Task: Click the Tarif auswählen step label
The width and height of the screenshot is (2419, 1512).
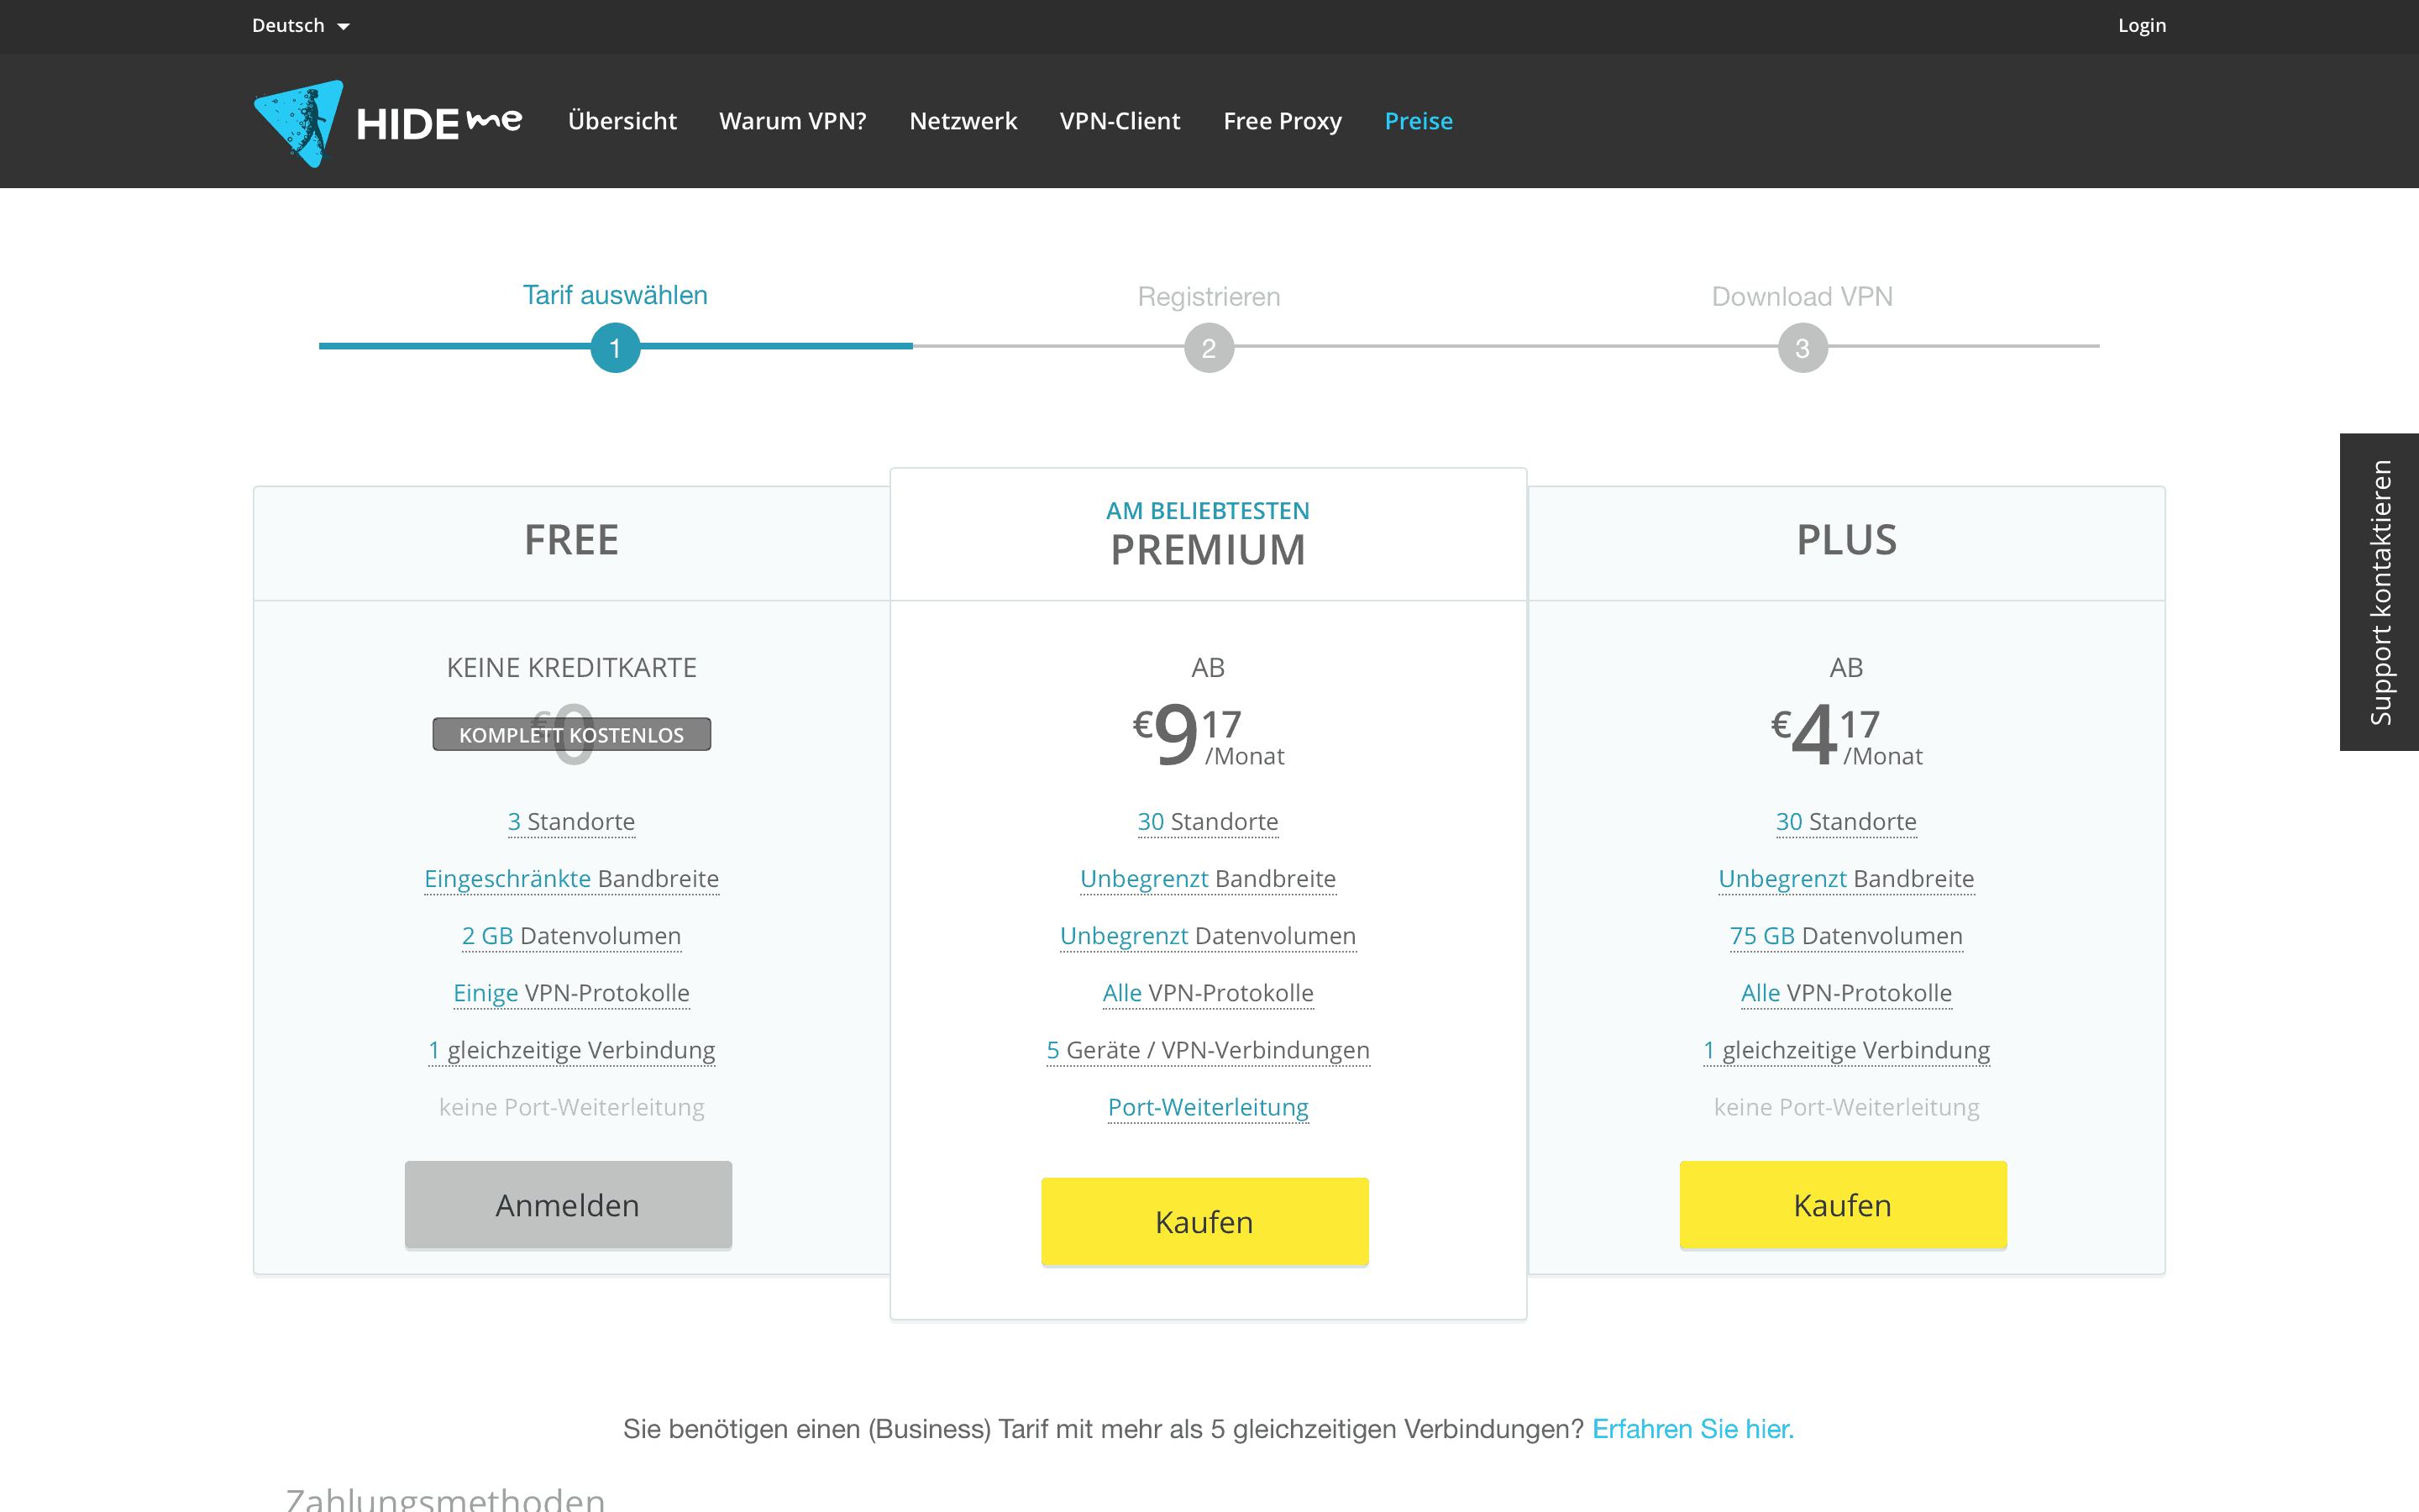Action: (615, 295)
